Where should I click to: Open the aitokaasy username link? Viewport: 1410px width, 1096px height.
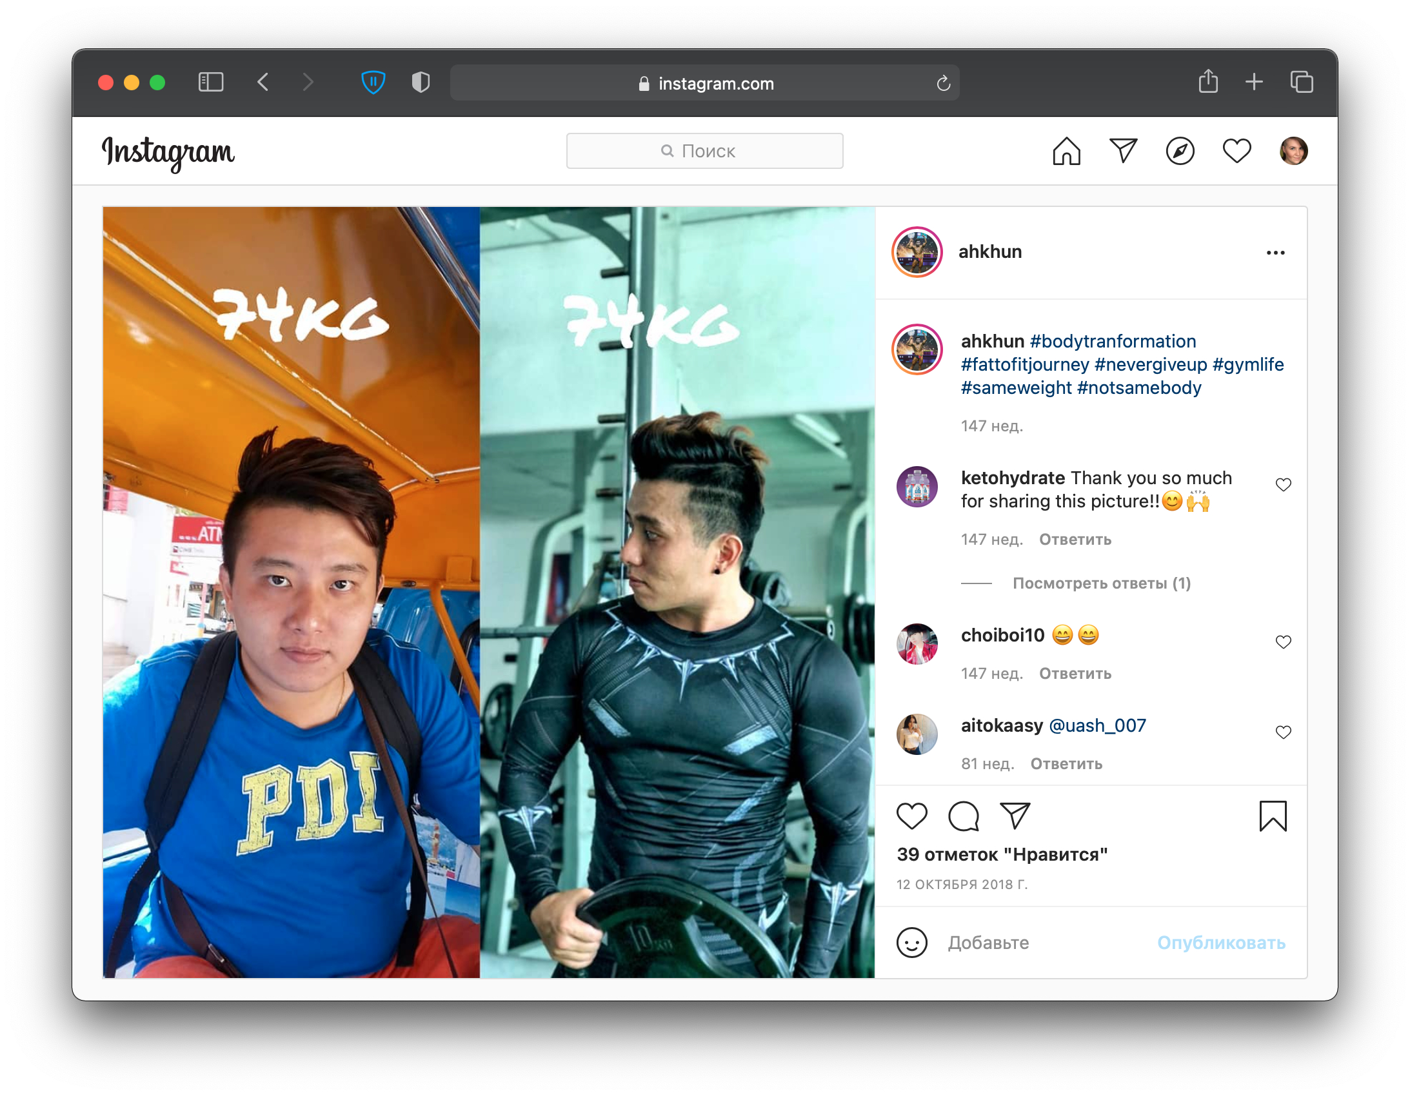click(1002, 726)
